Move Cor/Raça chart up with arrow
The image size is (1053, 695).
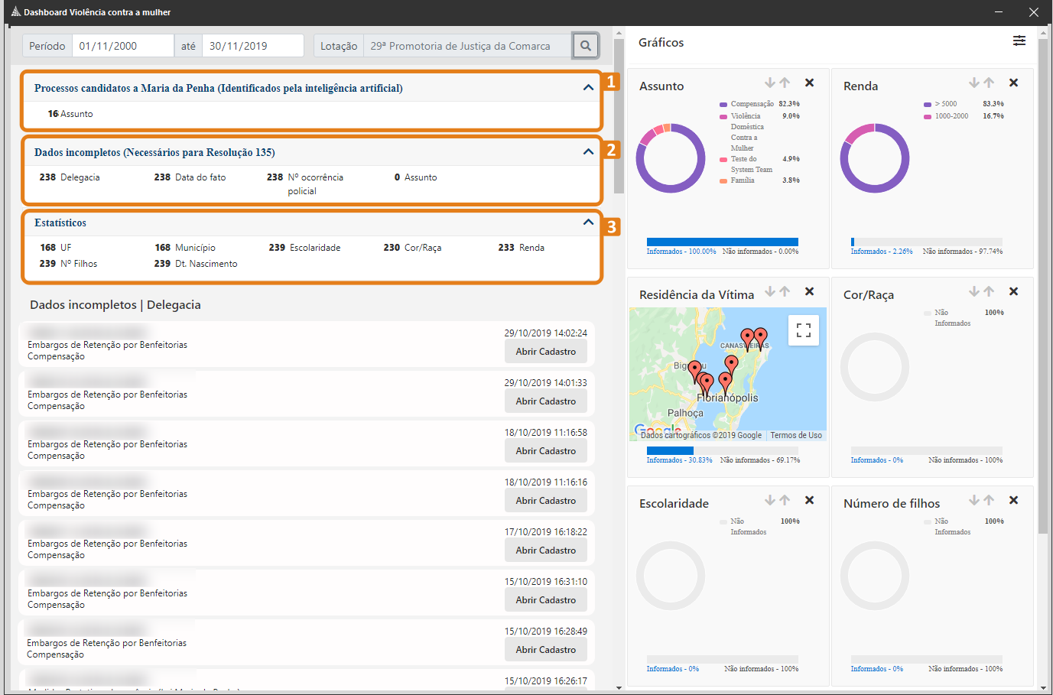pyautogui.click(x=989, y=291)
